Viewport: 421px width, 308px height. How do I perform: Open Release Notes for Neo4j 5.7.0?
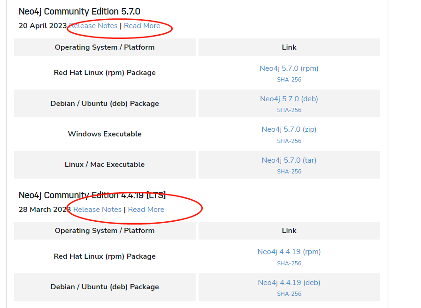94,26
